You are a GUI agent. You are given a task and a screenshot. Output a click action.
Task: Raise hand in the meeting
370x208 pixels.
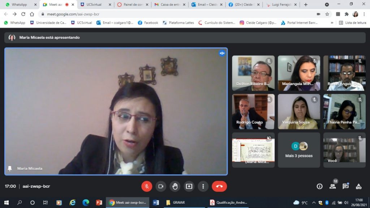[175, 186]
